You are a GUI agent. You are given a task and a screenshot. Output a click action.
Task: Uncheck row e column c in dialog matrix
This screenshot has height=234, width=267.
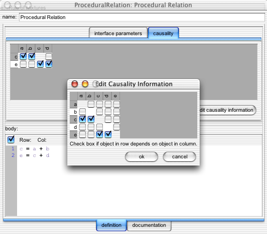point(100,135)
